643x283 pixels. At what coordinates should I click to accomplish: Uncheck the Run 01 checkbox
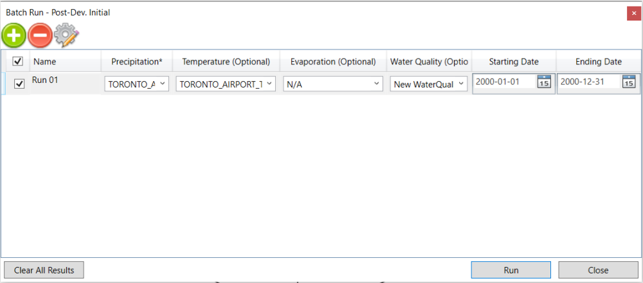click(19, 84)
